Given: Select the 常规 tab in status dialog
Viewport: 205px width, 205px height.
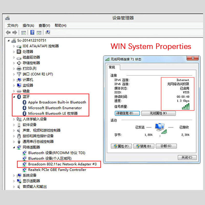Looking at the screenshot, I should click(x=112, y=67).
